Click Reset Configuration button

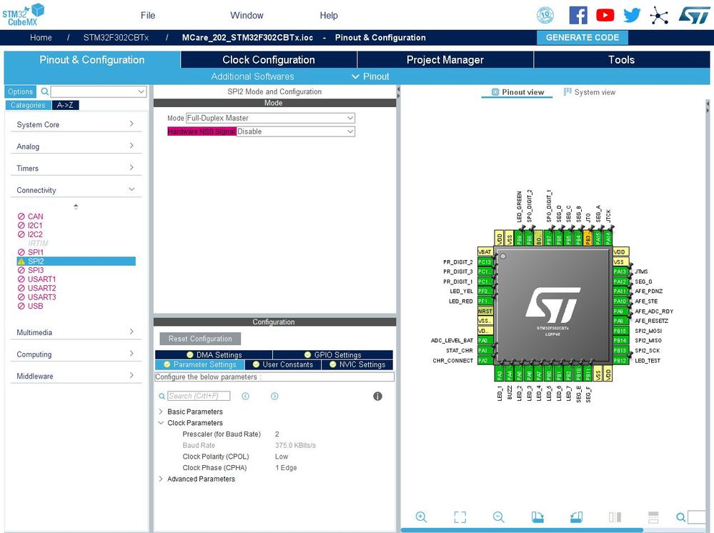pyautogui.click(x=200, y=339)
